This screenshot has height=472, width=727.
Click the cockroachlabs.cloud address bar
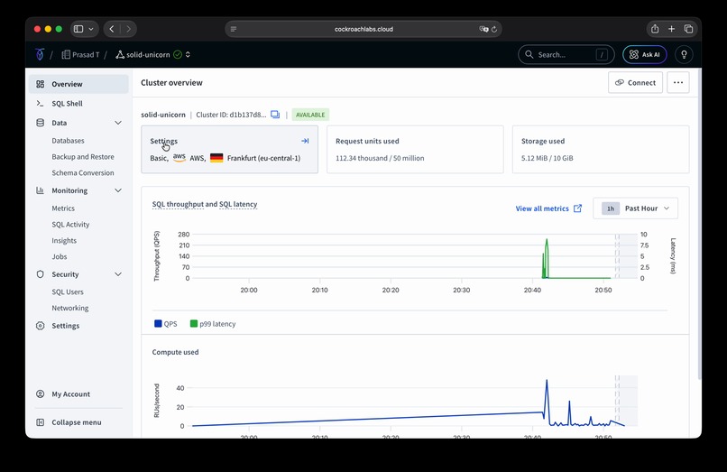pos(363,29)
